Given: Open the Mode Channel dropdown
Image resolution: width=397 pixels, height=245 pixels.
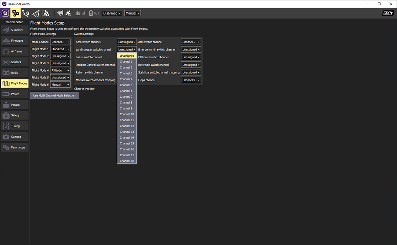Looking at the screenshot, I should pyautogui.click(x=61, y=42).
